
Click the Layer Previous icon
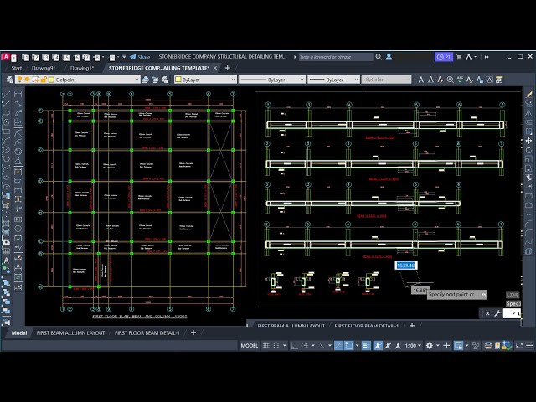click(156, 80)
